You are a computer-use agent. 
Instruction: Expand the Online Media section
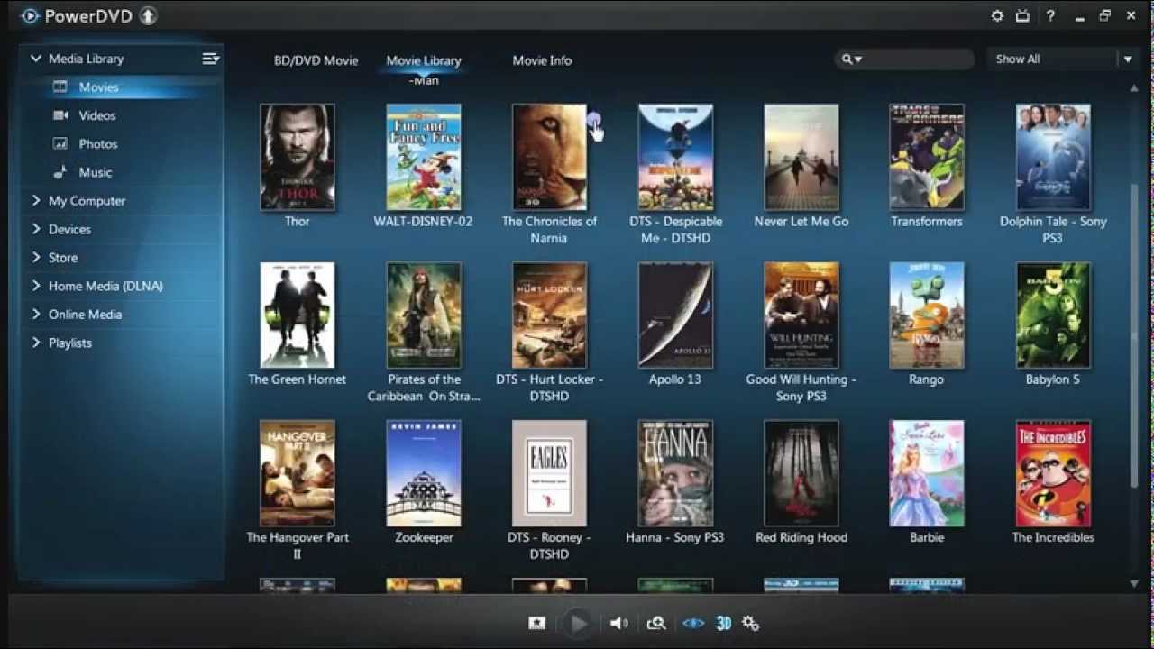(x=36, y=314)
